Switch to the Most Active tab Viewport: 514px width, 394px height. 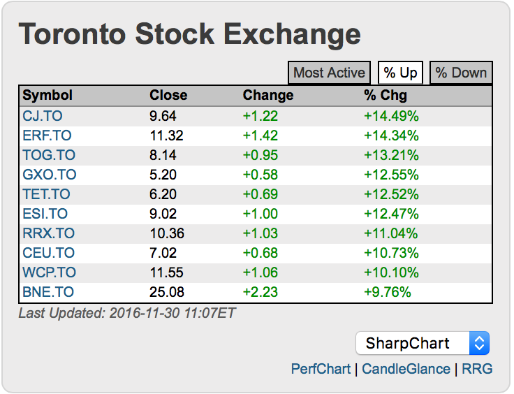(x=329, y=73)
